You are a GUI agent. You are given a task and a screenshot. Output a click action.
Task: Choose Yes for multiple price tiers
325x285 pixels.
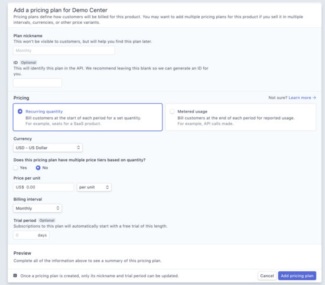click(x=15, y=168)
